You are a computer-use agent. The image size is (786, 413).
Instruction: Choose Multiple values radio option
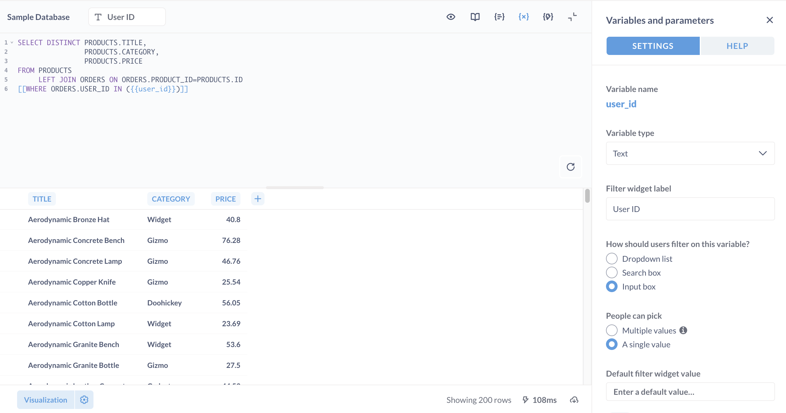point(612,330)
